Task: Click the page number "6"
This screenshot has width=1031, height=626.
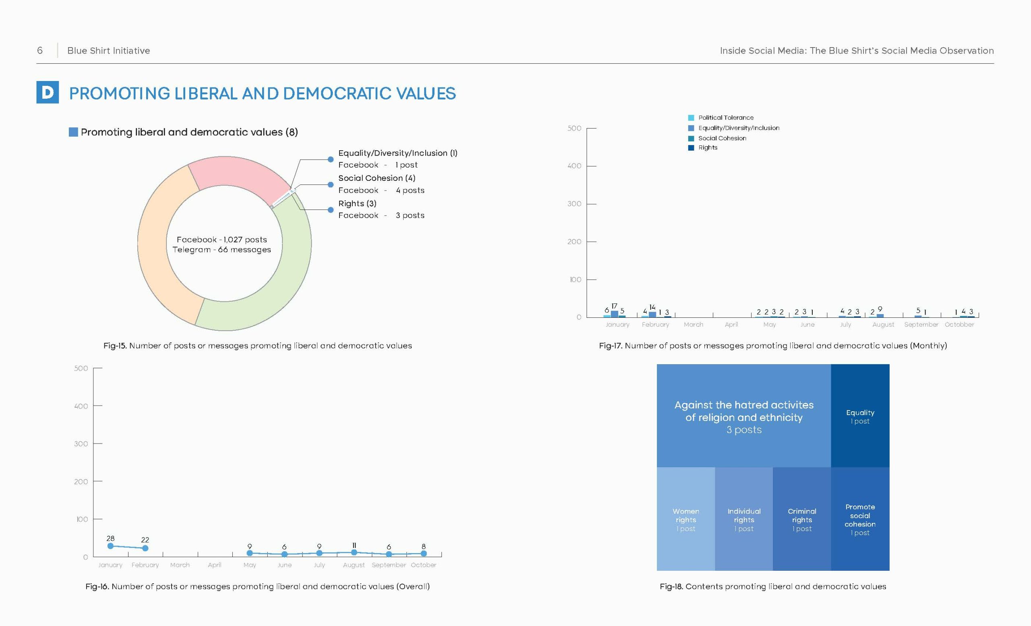Action: (40, 51)
